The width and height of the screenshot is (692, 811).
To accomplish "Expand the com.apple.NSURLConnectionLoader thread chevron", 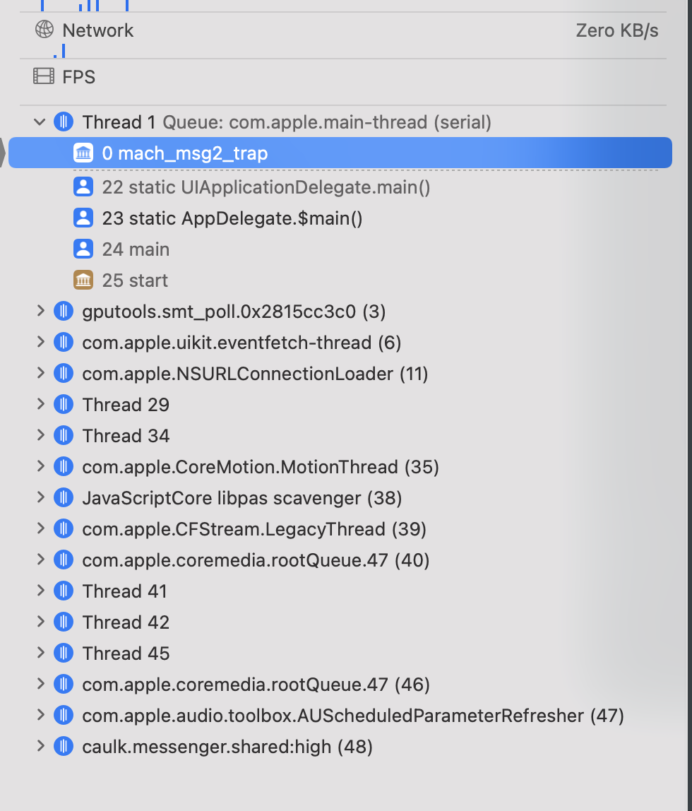I will [40, 373].
